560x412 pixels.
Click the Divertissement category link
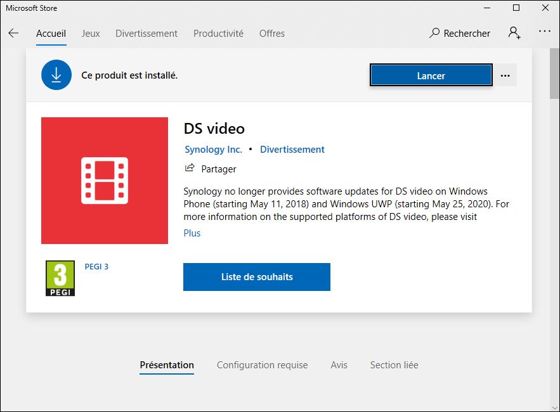pyautogui.click(x=292, y=150)
